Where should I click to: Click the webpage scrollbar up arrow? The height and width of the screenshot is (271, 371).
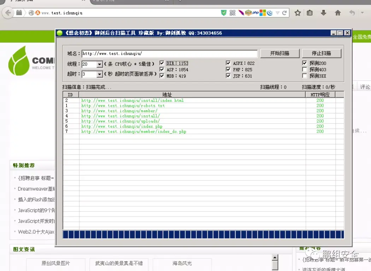coord(275,257)
